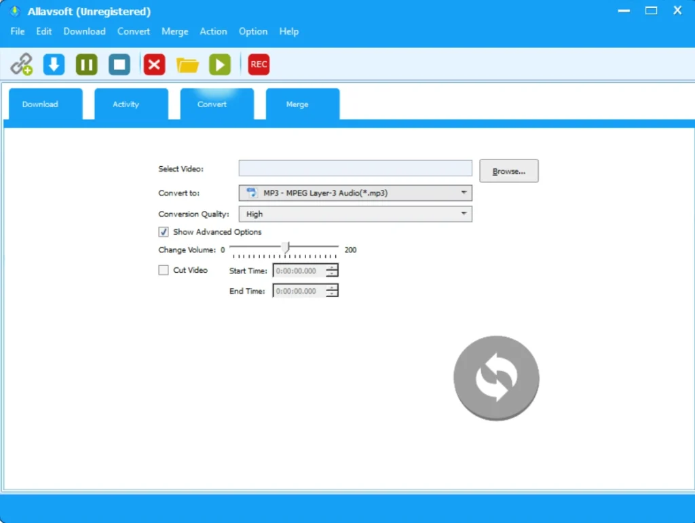Click the blue Download arrow icon

click(x=54, y=64)
